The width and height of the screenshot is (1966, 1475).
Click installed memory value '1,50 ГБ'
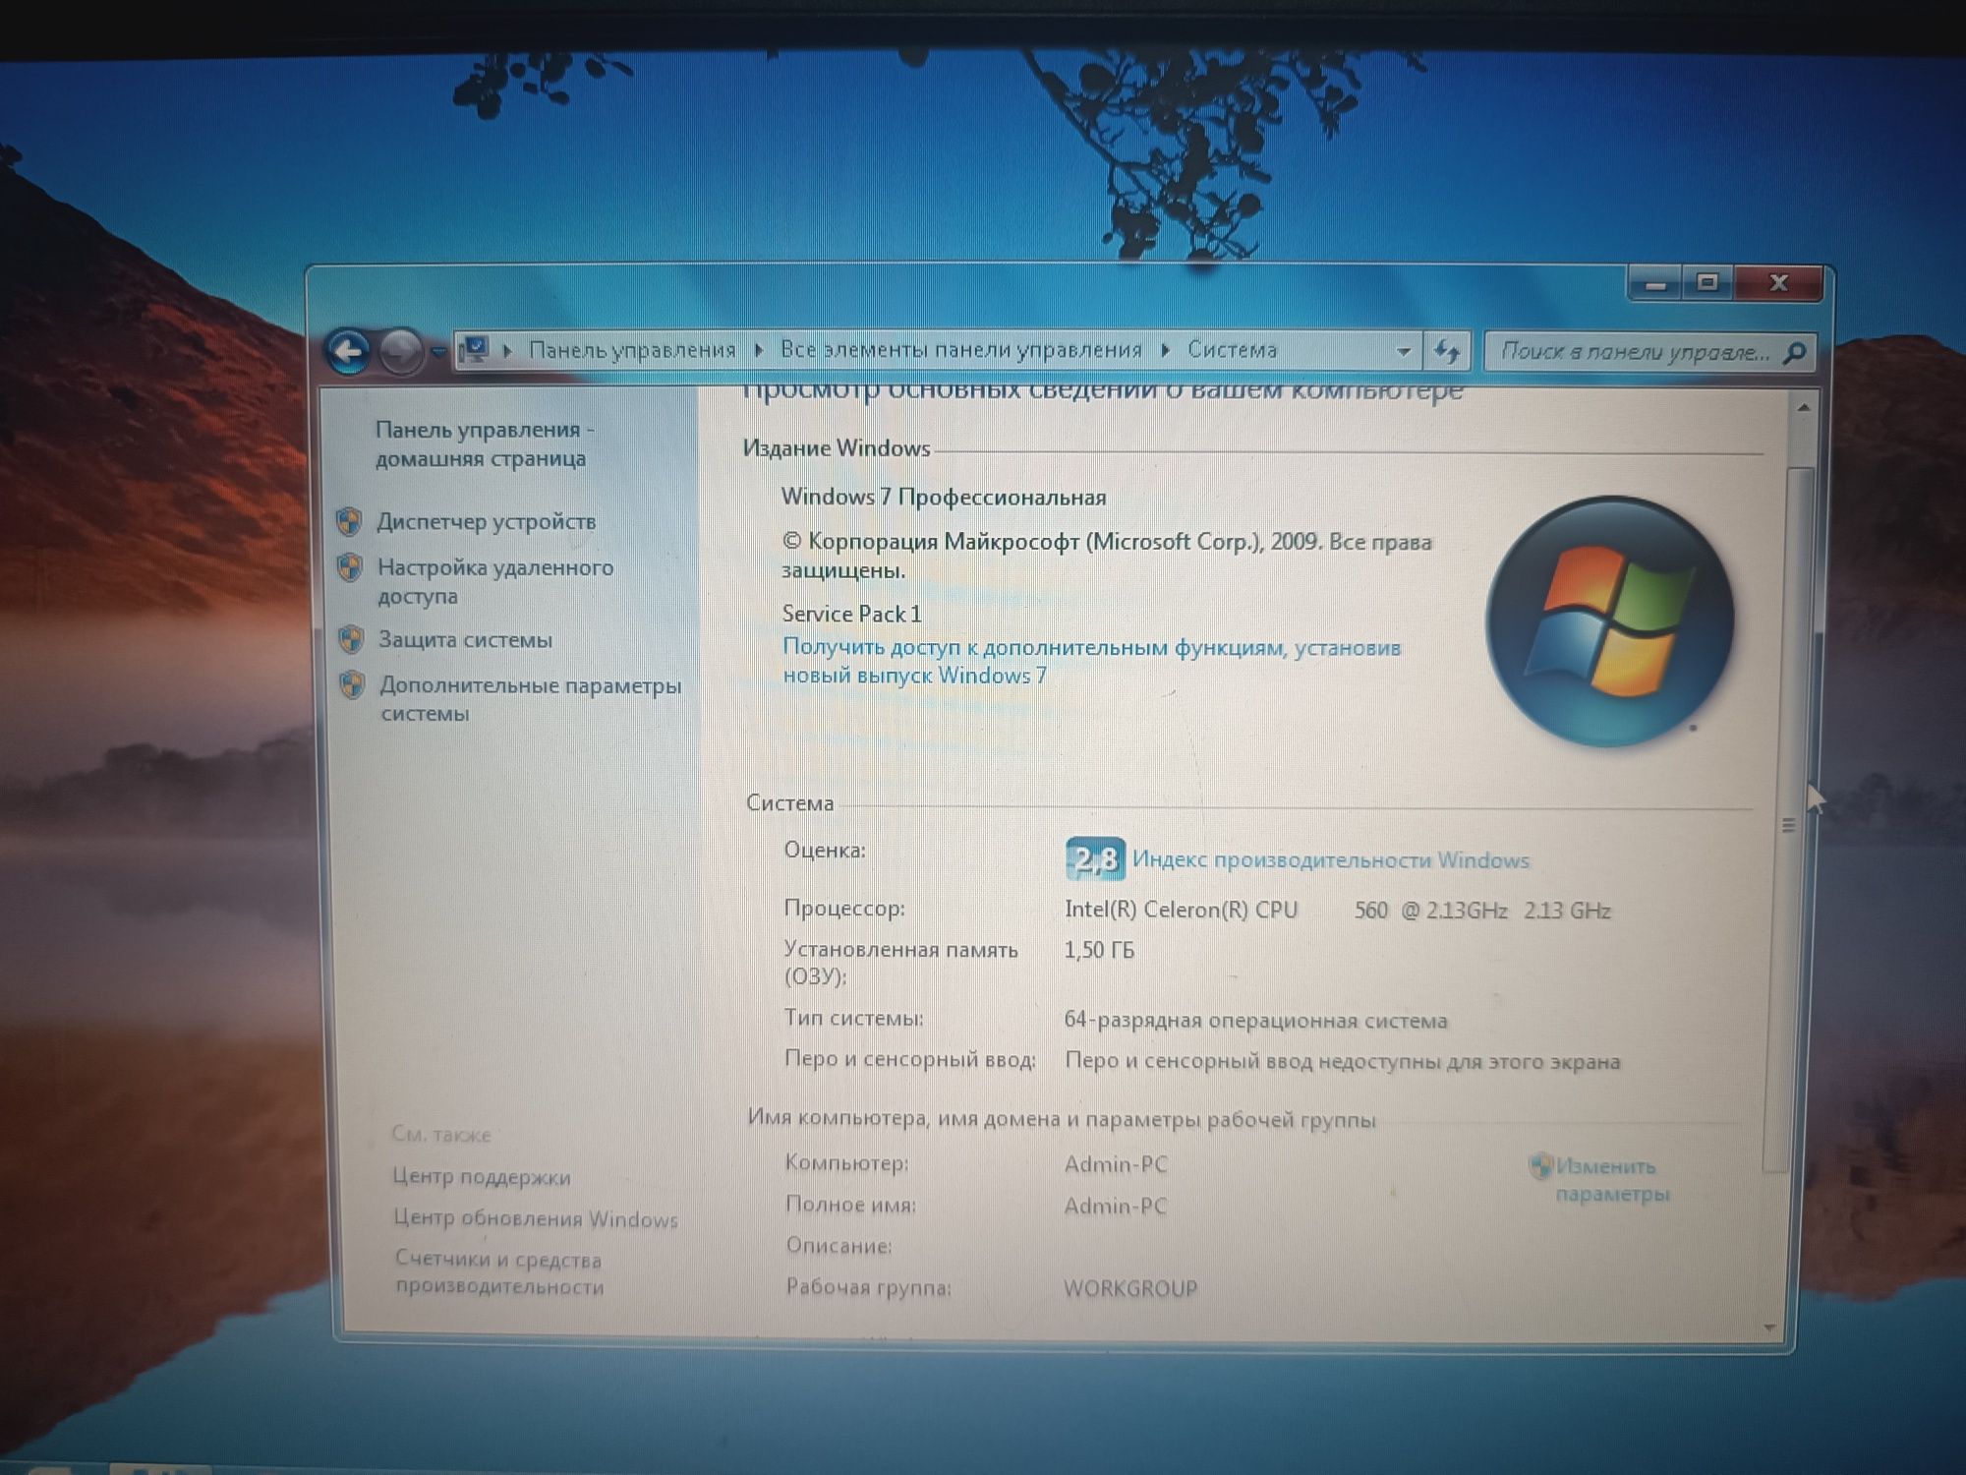pyautogui.click(x=1099, y=950)
